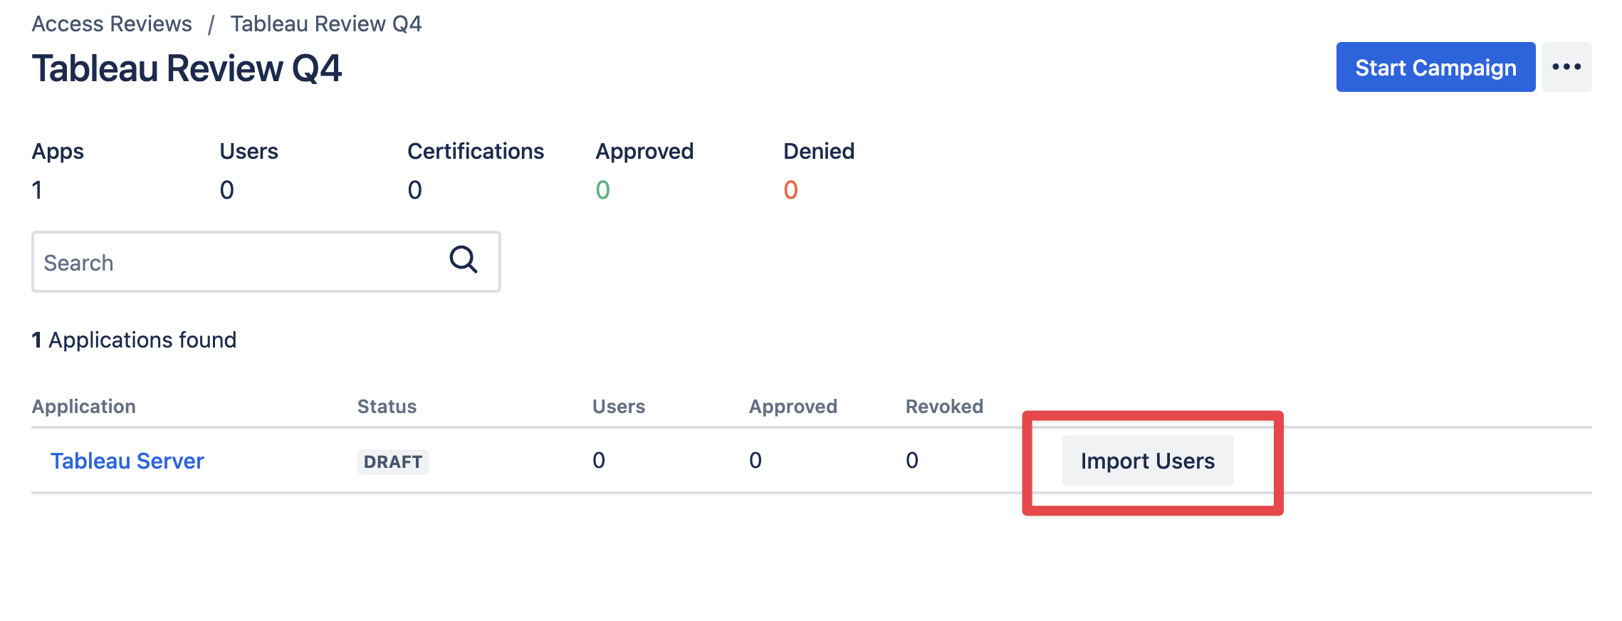Click the Apps summary count
The image size is (1622, 621).
(37, 189)
